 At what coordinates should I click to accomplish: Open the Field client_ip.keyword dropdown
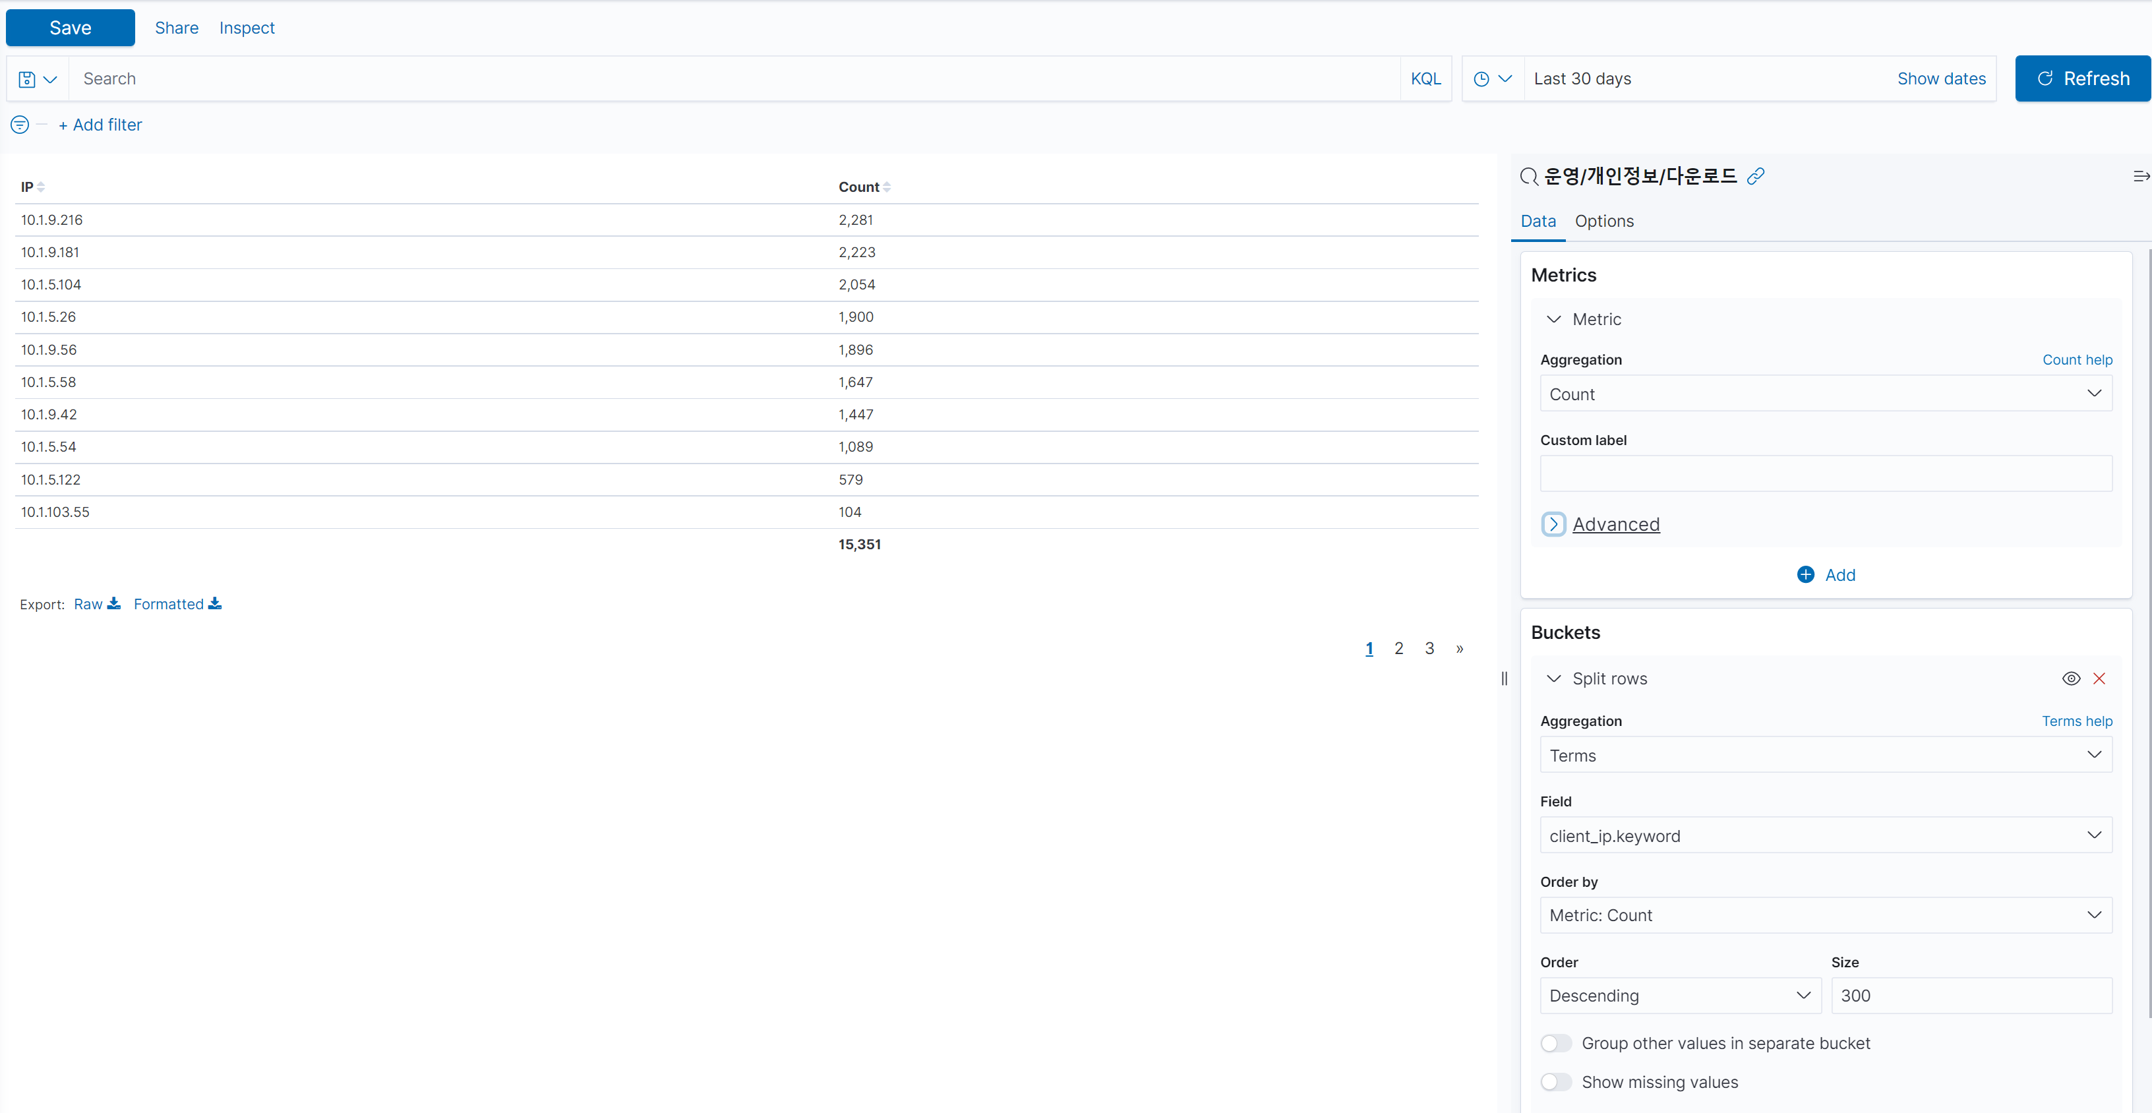point(1826,835)
